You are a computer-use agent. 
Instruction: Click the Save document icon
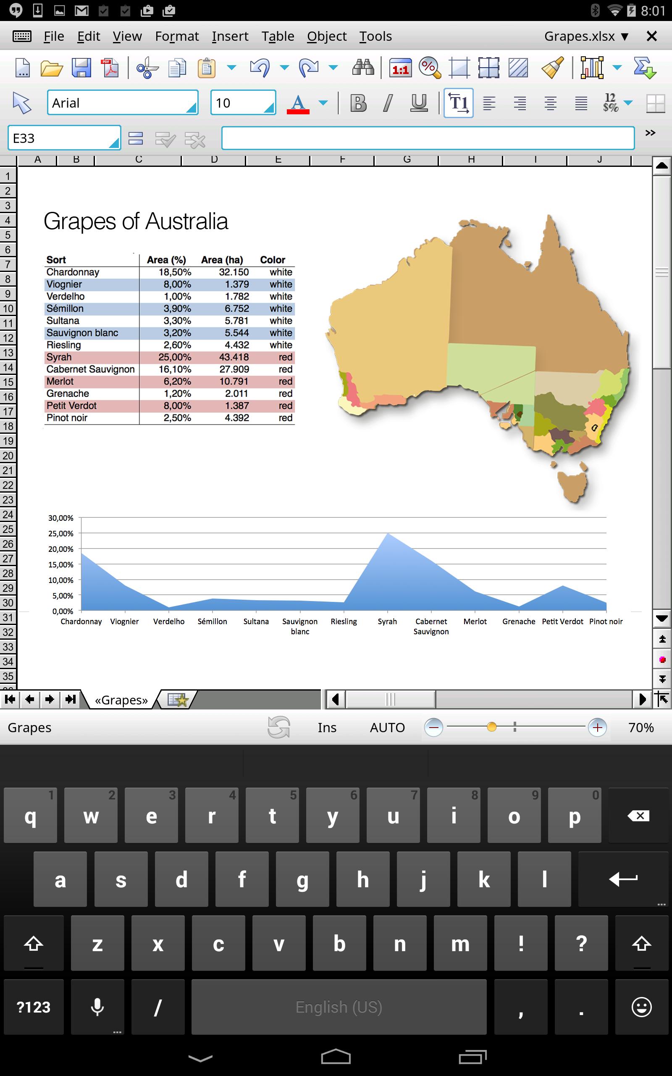pyautogui.click(x=81, y=68)
